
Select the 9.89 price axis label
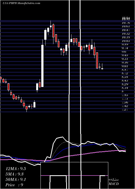(x=125, y=45)
